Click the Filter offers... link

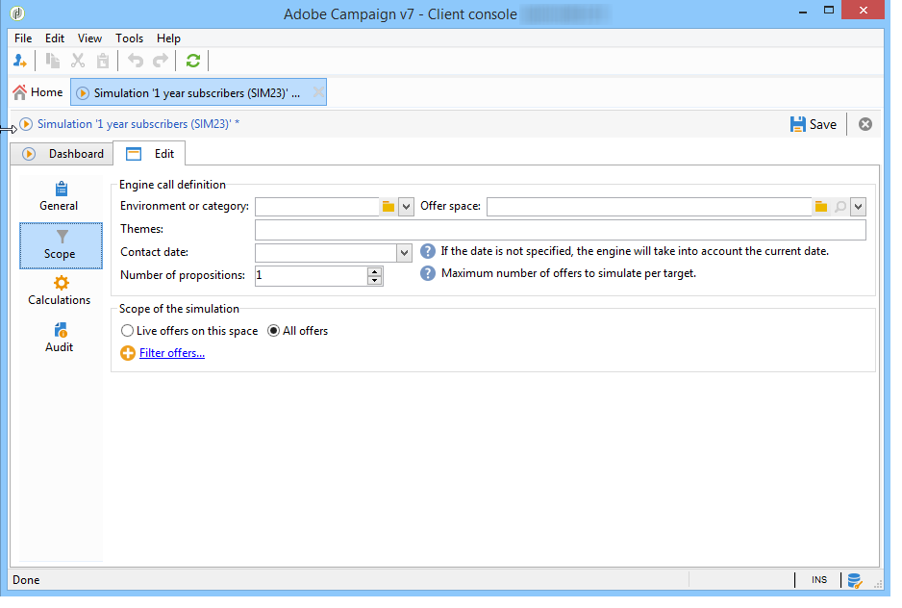172,353
